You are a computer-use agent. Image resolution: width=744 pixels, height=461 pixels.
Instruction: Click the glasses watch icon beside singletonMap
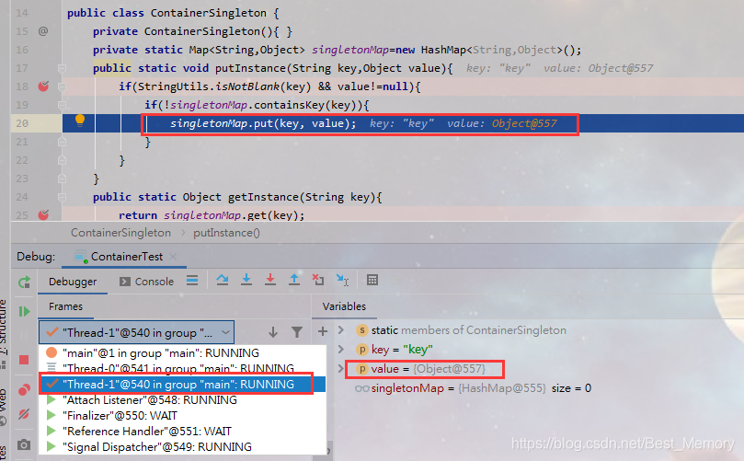click(x=362, y=388)
